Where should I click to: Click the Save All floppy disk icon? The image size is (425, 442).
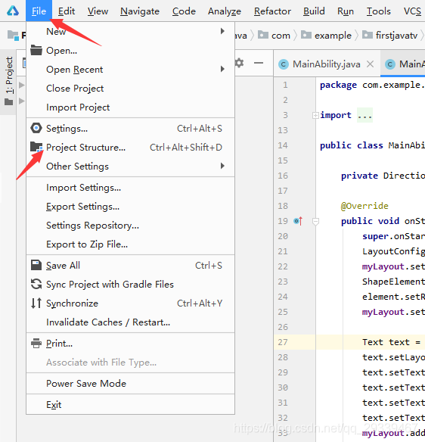coord(36,265)
